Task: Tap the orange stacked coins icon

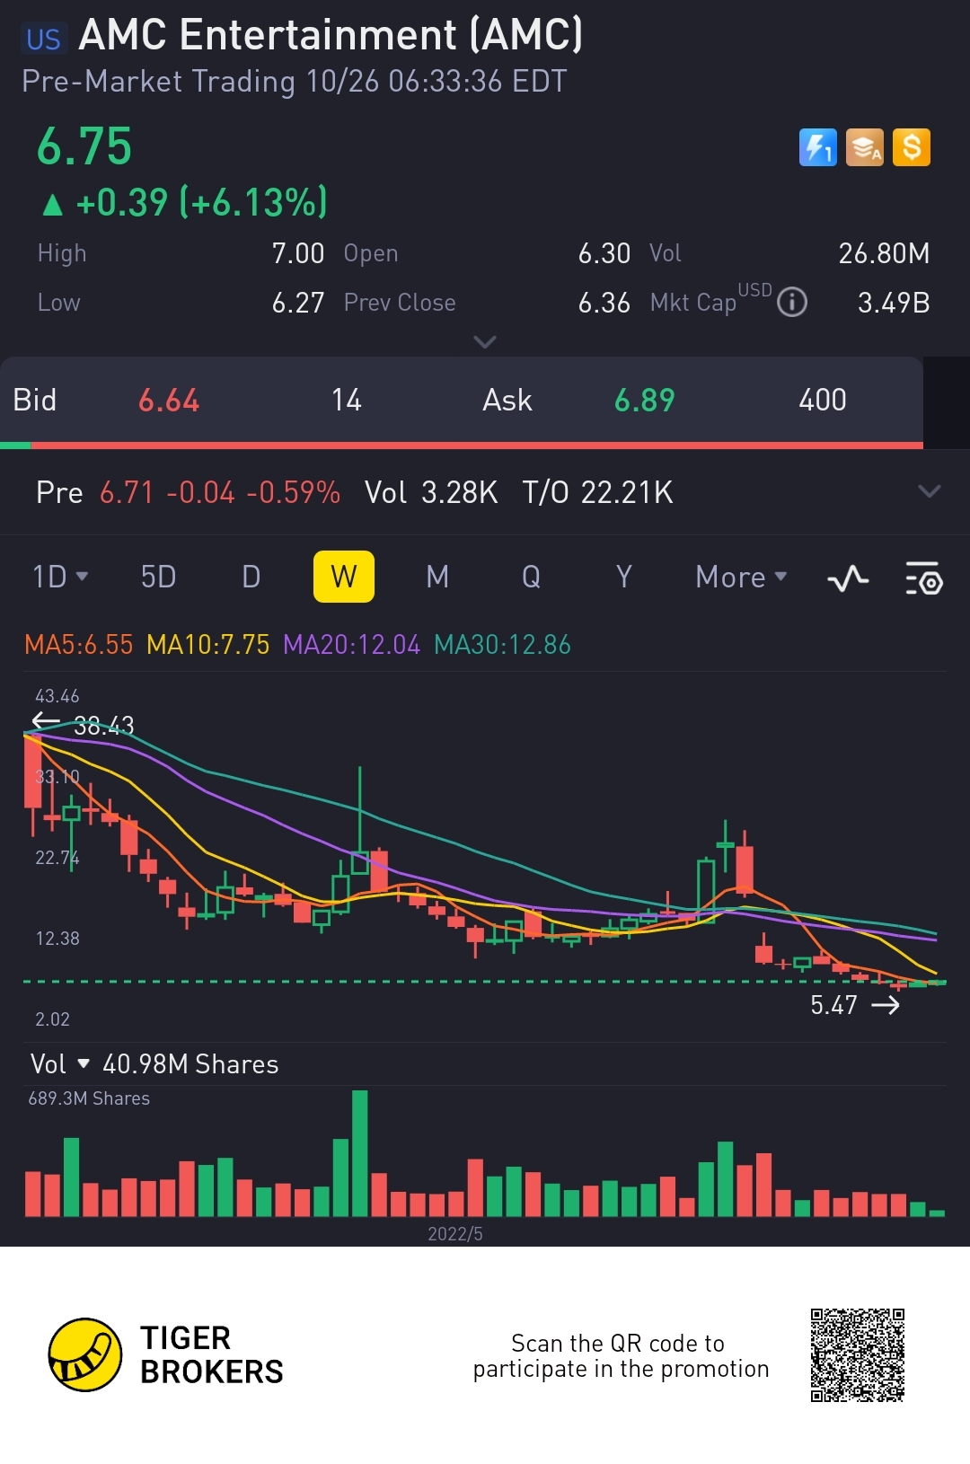Action: tap(865, 147)
